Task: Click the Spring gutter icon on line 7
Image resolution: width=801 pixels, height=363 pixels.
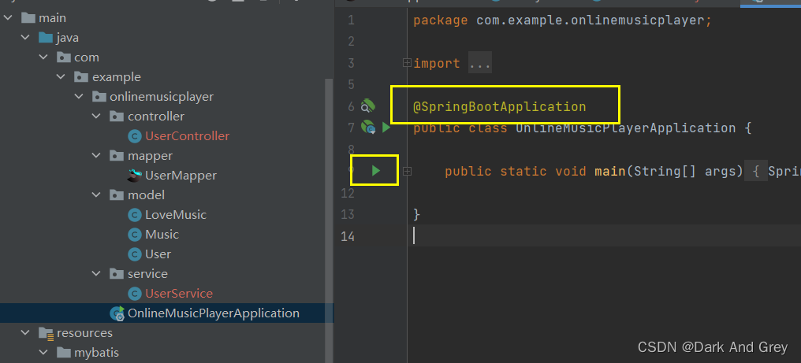Action: (x=368, y=127)
